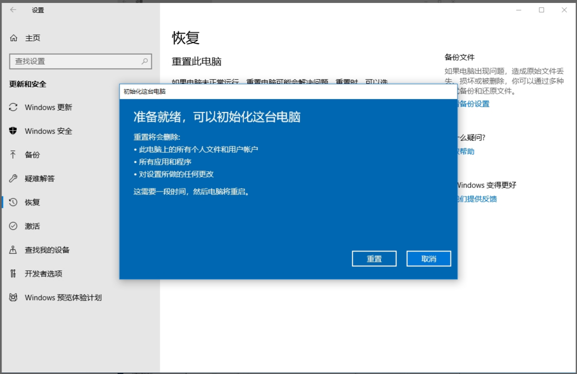Open 备份设置 backup settings link

click(x=473, y=104)
